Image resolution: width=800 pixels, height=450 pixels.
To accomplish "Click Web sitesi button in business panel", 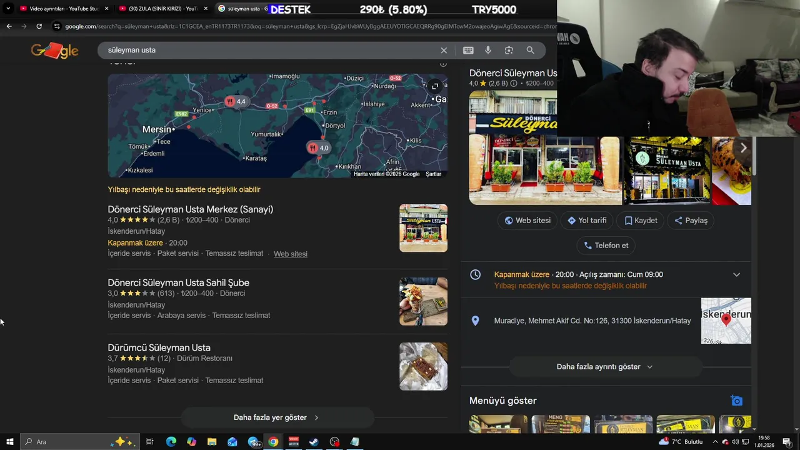I will pyautogui.click(x=527, y=221).
